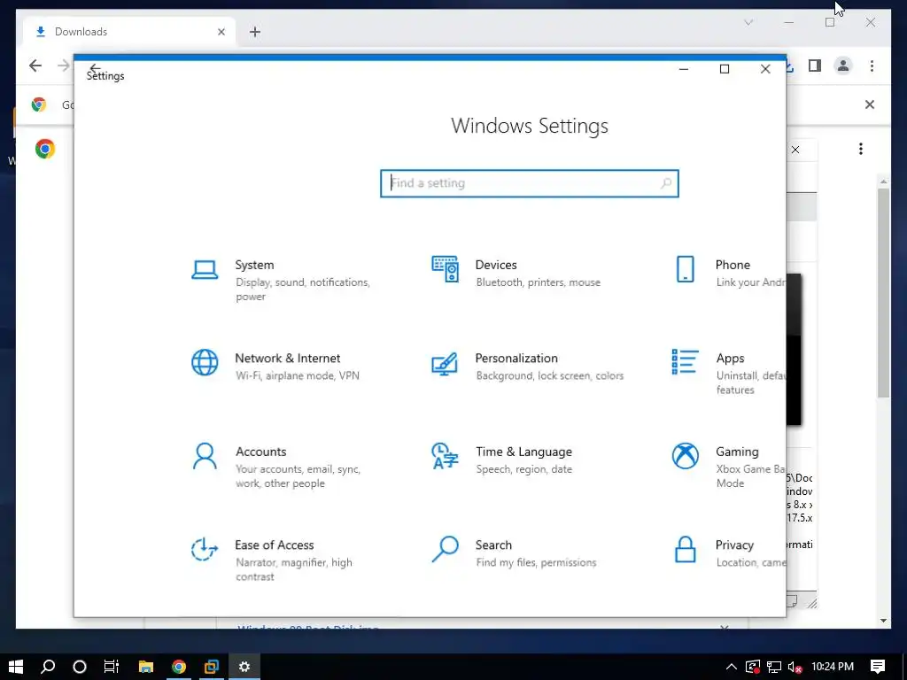Switch to Chrome via taskbar icon
907x680 pixels.
179,667
